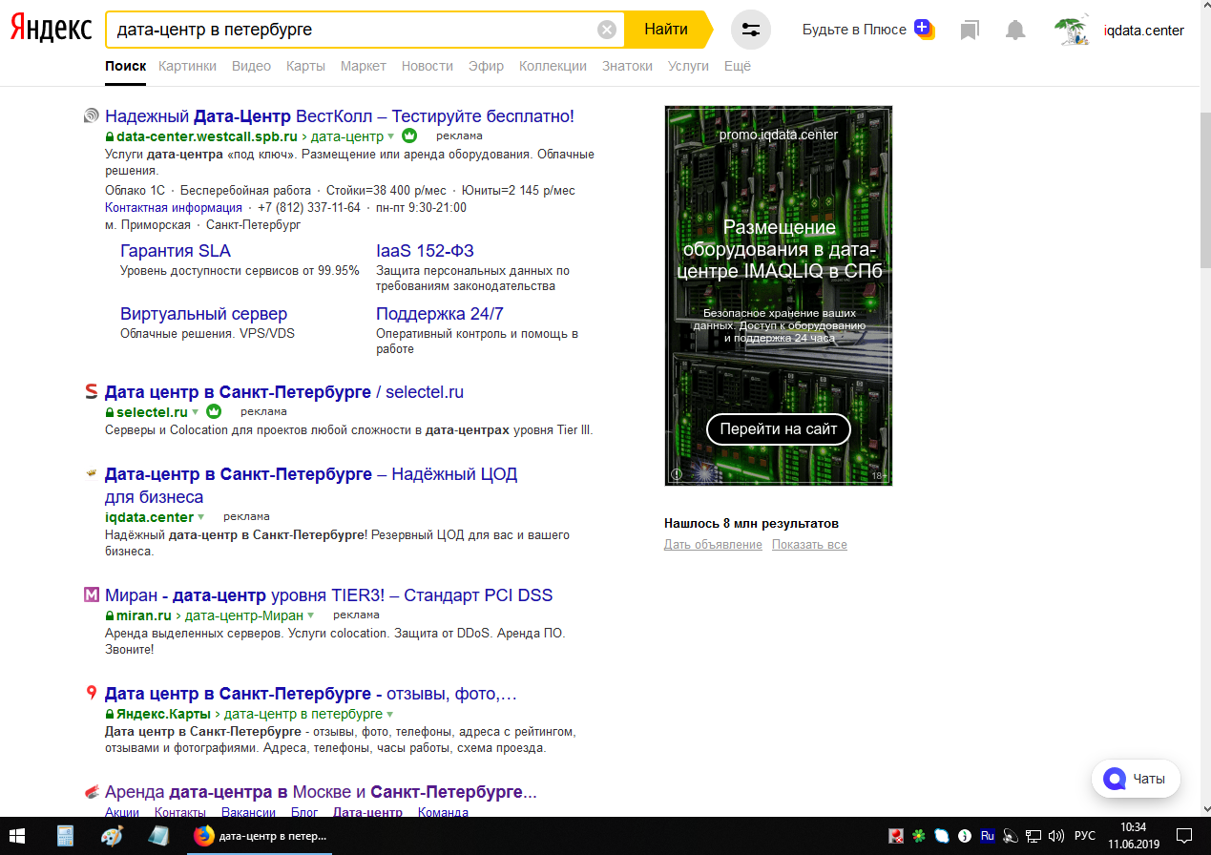Open the bookmarks collections icon

[x=970, y=31]
